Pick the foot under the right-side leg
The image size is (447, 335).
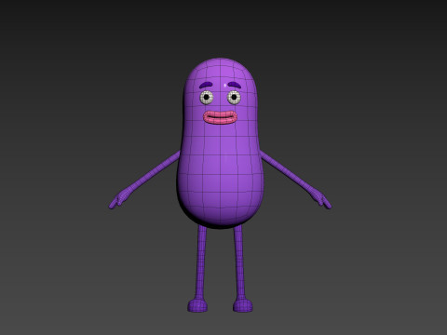point(243,305)
